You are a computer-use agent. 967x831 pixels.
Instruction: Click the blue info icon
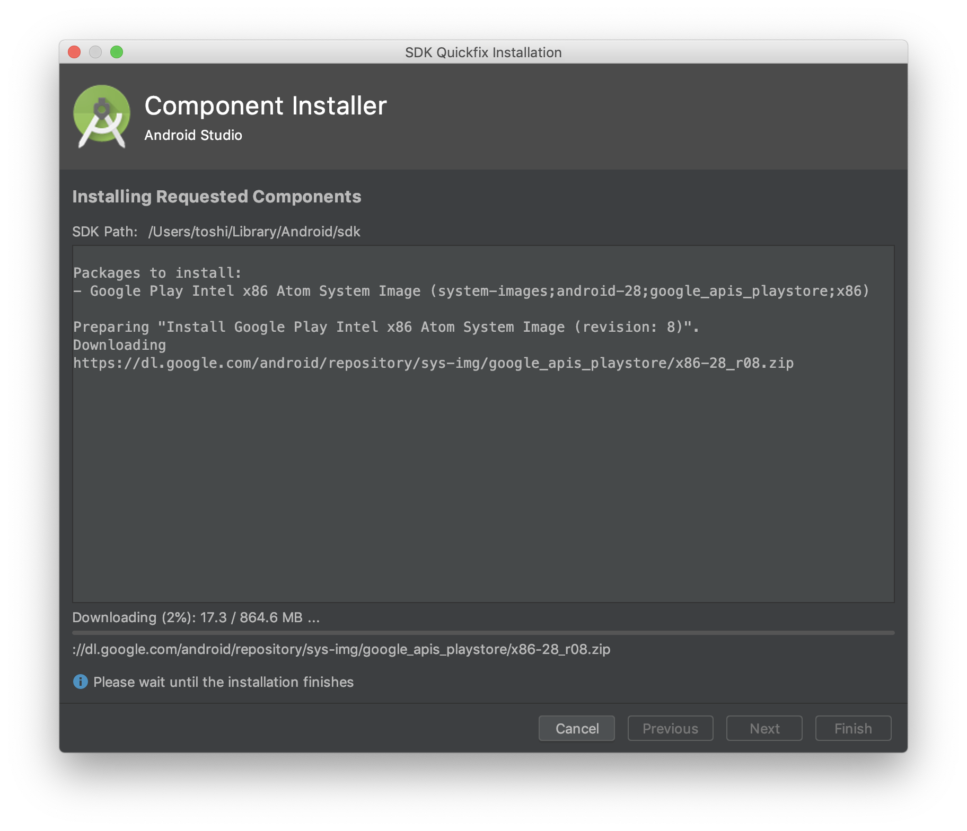pos(80,682)
